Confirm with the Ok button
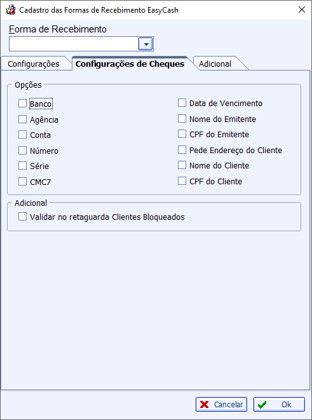 pos(279,404)
